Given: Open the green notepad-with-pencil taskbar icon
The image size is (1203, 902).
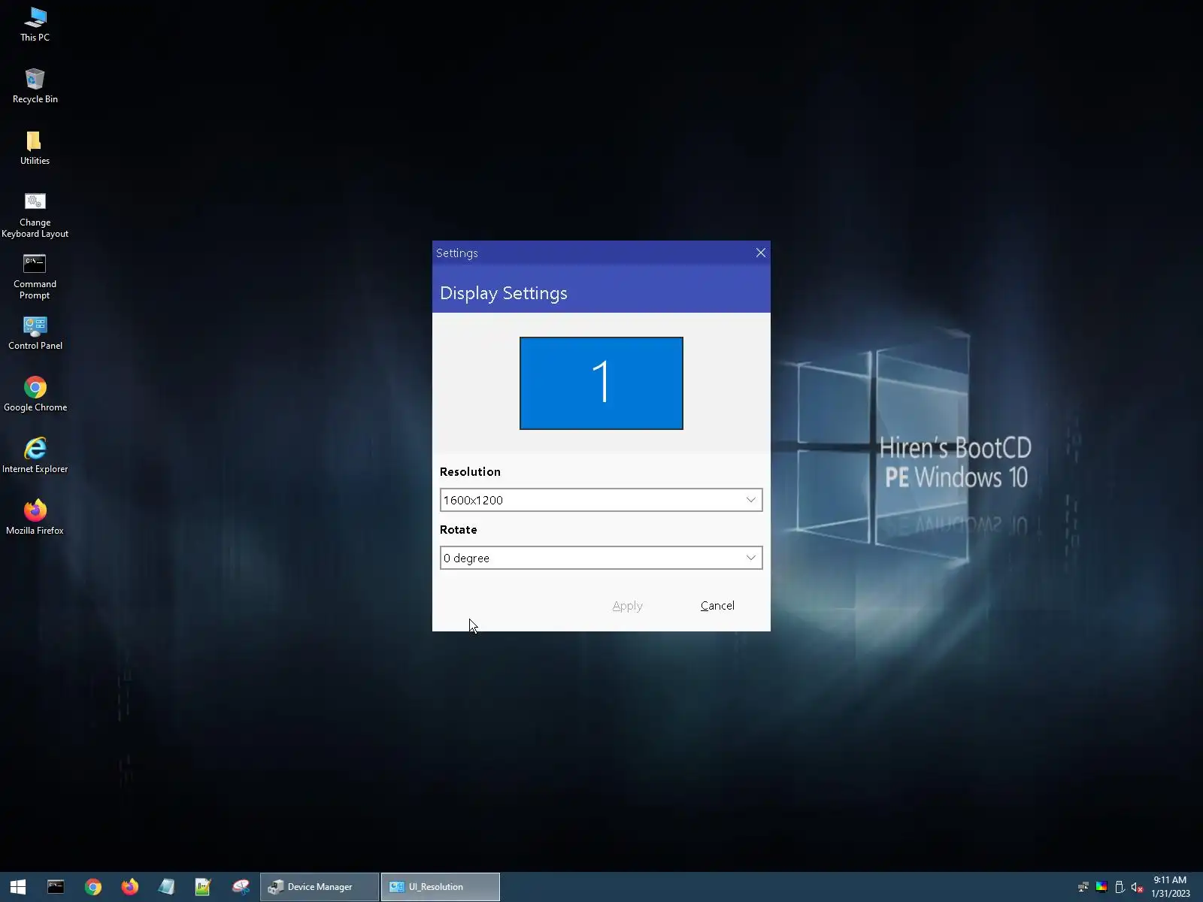Looking at the screenshot, I should (203, 887).
